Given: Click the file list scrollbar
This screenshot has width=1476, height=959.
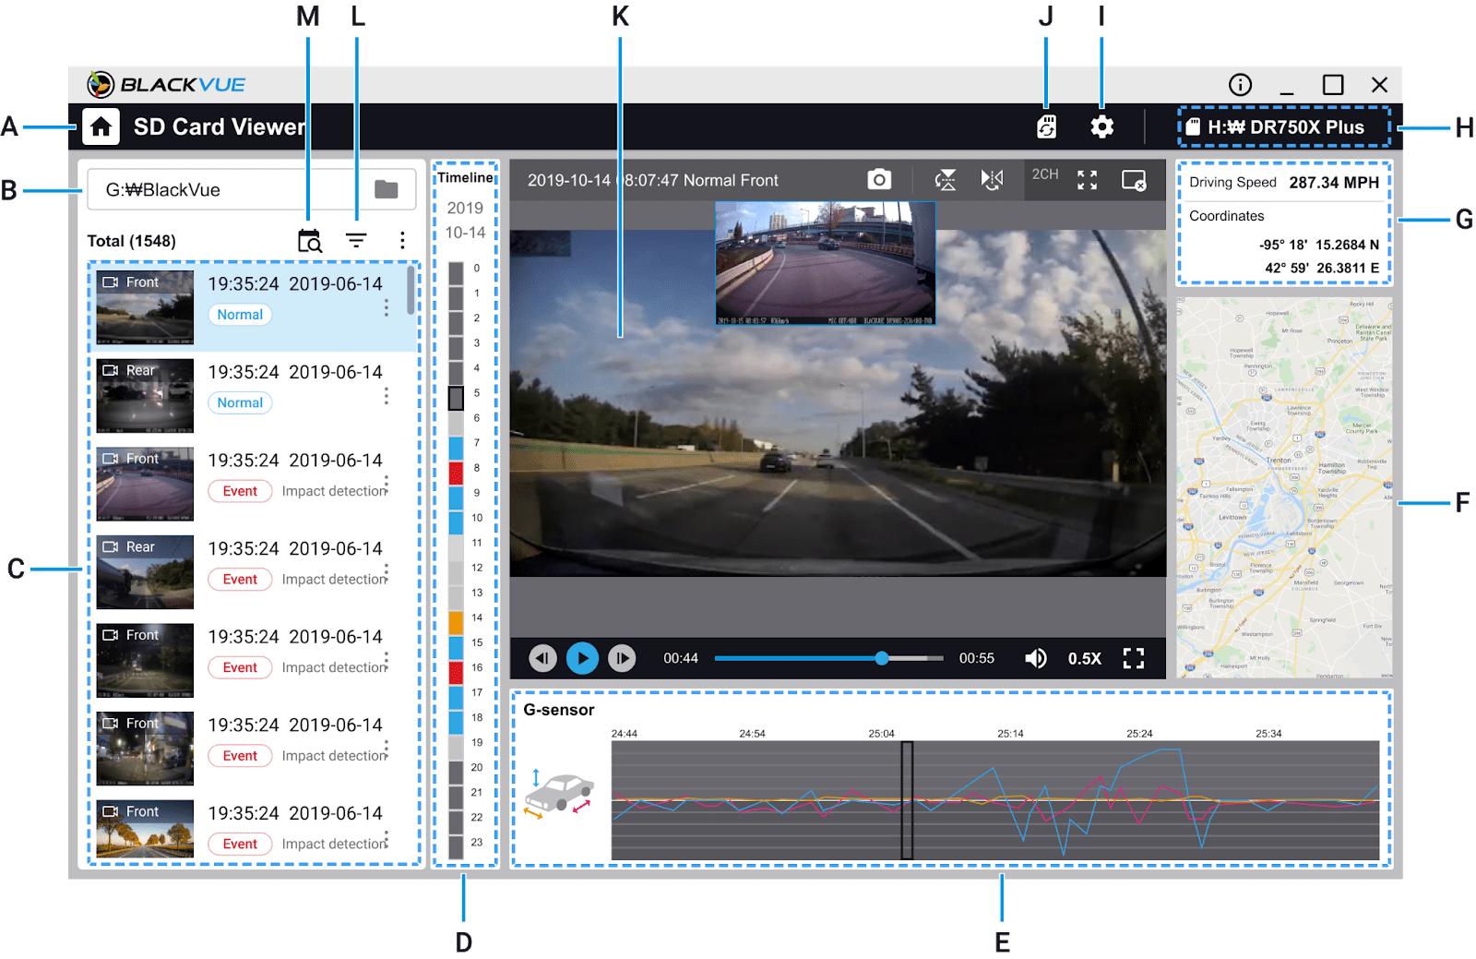Looking at the screenshot, I should 411,291.
